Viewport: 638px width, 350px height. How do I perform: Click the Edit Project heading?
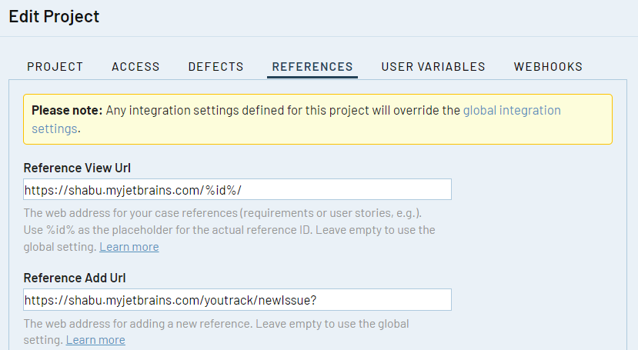[x=54, y=16]
